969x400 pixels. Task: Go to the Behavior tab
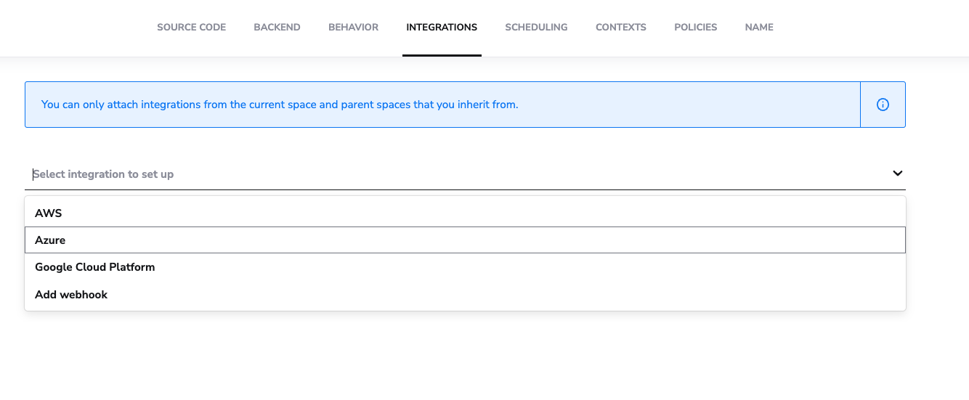353,28
